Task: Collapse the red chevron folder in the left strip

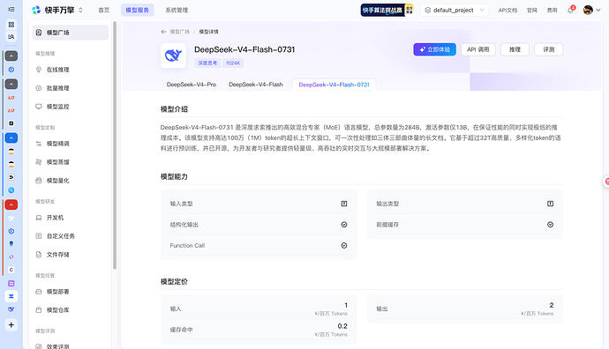Action: (x=11, y=204)
